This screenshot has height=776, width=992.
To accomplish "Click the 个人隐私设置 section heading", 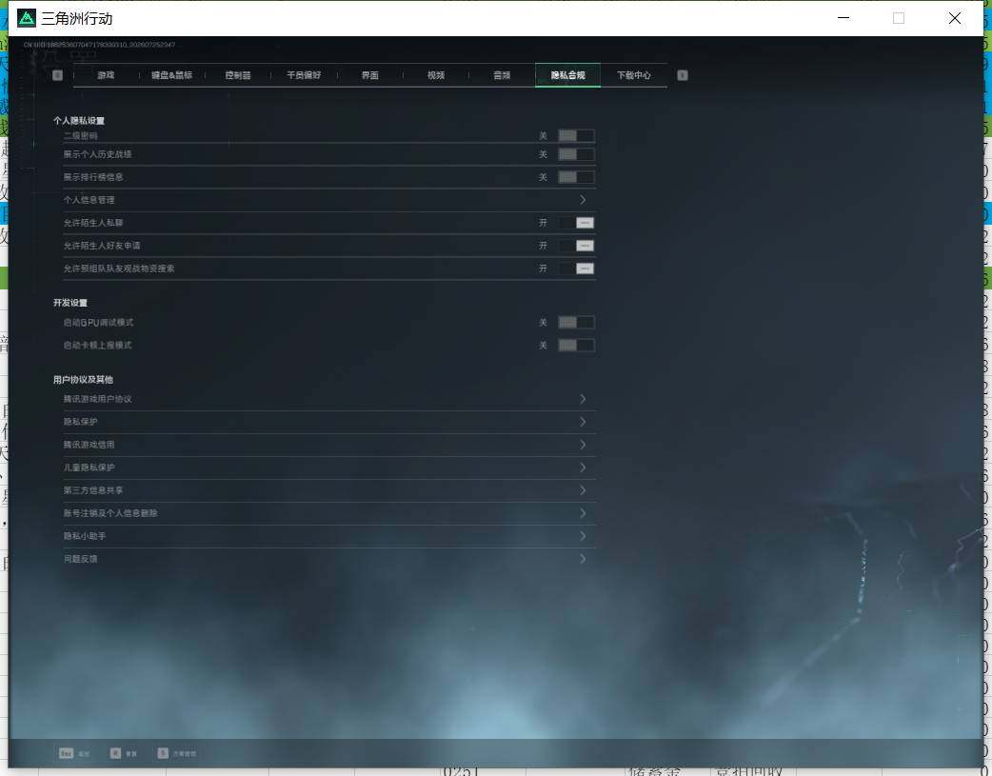I will tap(79, 120).
